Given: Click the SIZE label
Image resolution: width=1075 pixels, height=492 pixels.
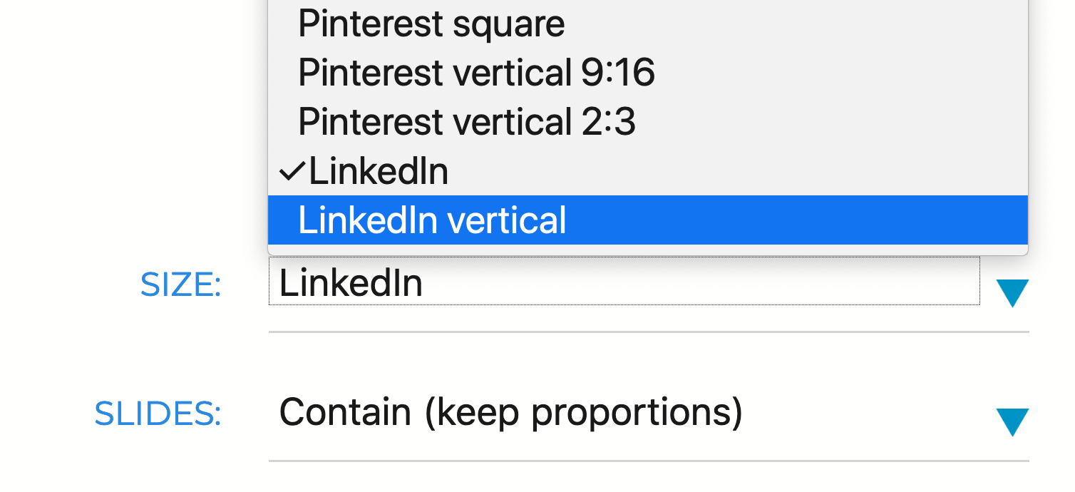Looking at the screenshot, I should point(181,285).
